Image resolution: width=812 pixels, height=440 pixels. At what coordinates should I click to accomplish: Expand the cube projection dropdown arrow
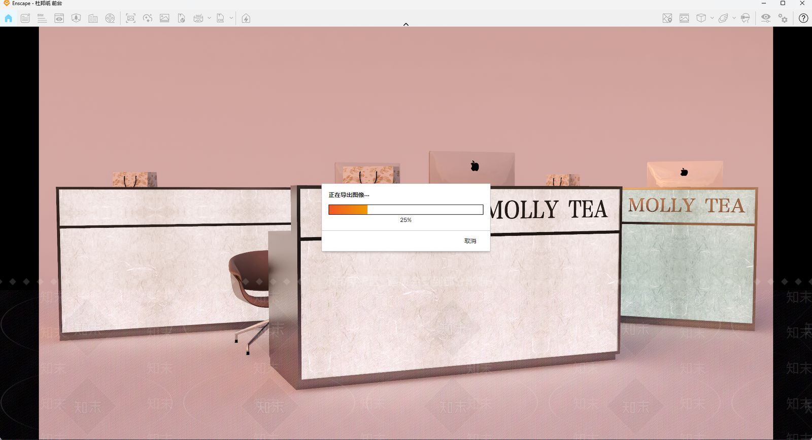(712, 18)
